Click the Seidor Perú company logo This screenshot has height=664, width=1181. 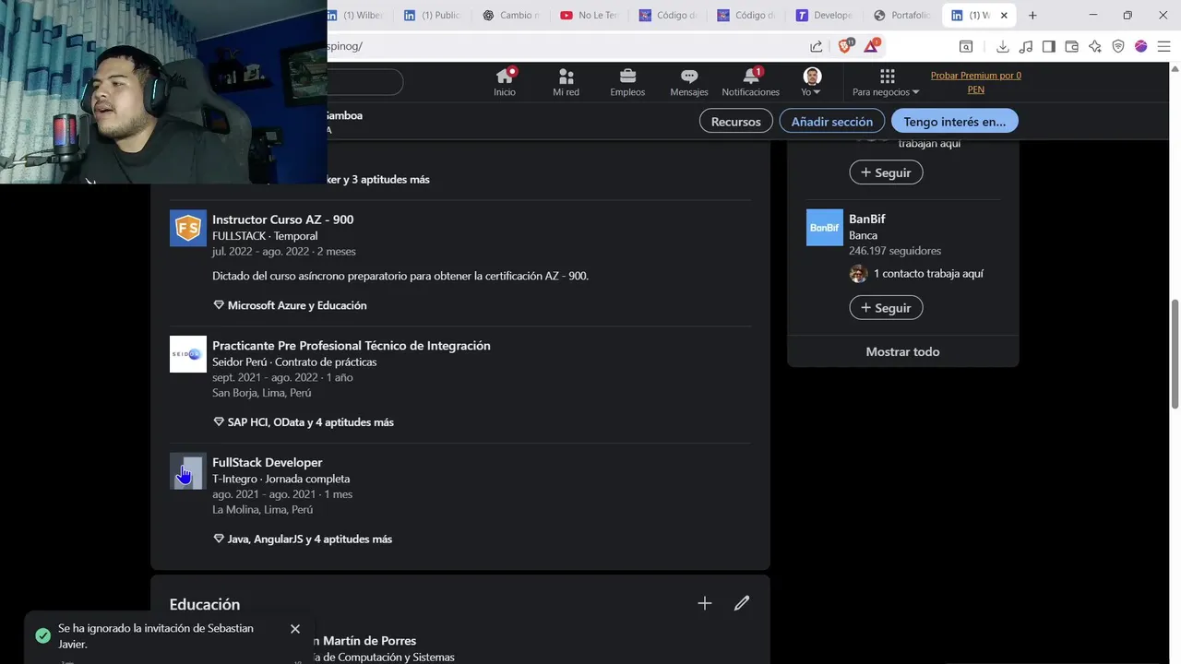[x=188, y=354]
